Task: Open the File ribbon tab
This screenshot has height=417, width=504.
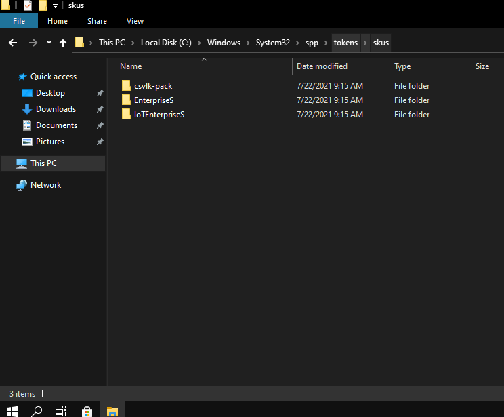Action: (x=19, y=21)
